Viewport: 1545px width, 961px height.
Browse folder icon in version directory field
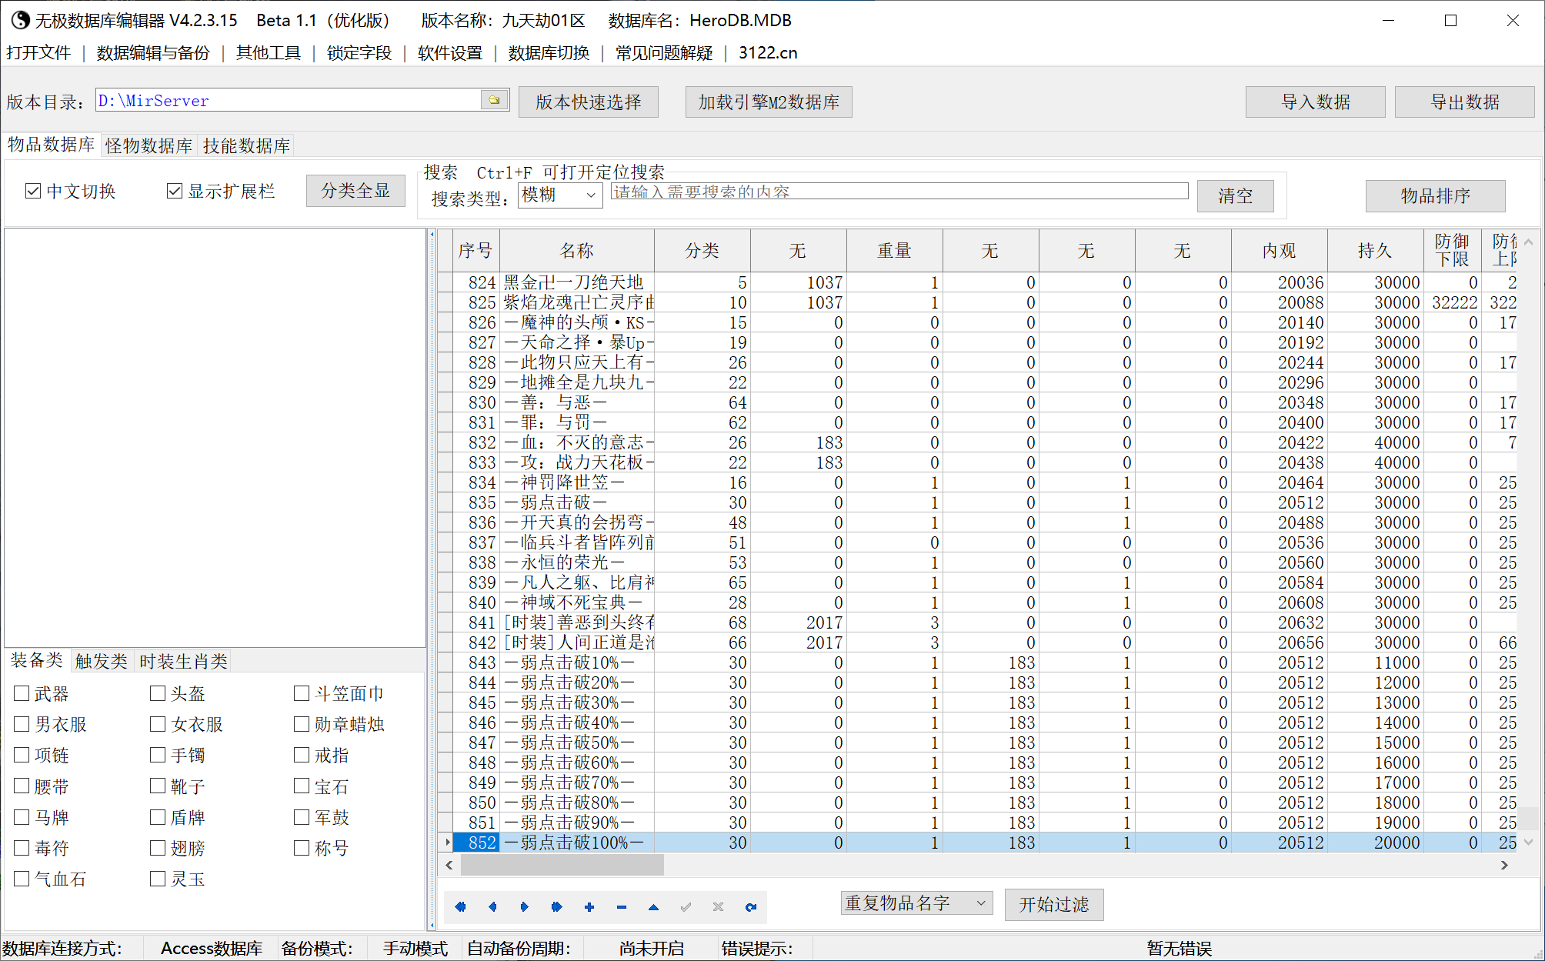click(x=495, y=100)
